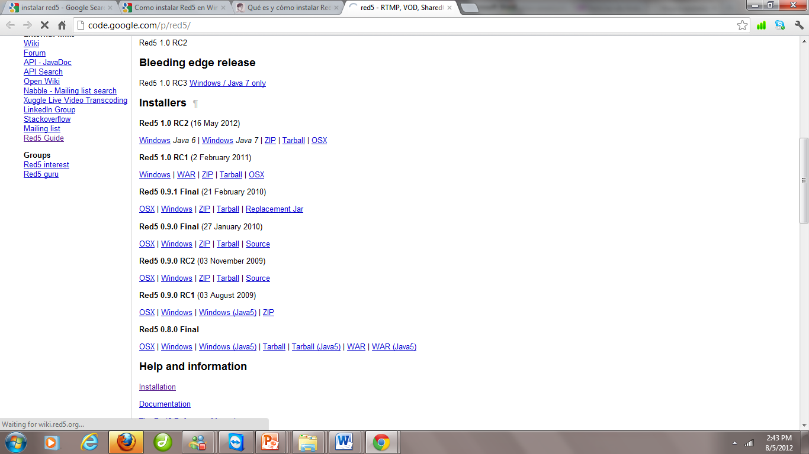Open a new tab with the new-tab button
This screenshot has height=454, width=809.
pos(469,8)
